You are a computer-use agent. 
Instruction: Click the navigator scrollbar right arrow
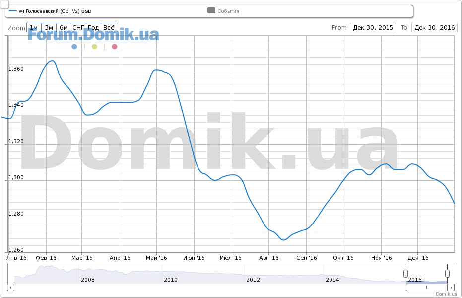pos(451,287)
